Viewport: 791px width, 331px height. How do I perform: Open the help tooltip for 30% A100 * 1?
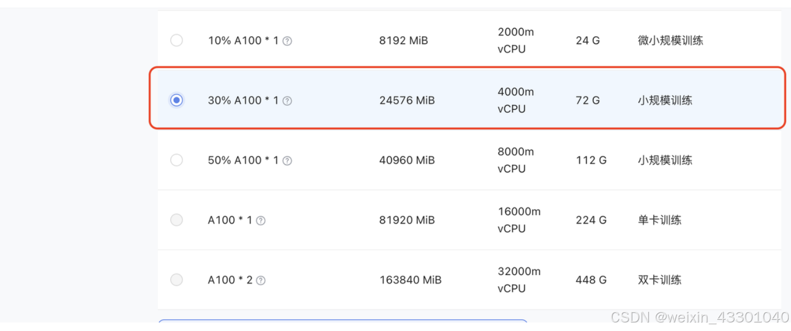(x=287, y=100)
